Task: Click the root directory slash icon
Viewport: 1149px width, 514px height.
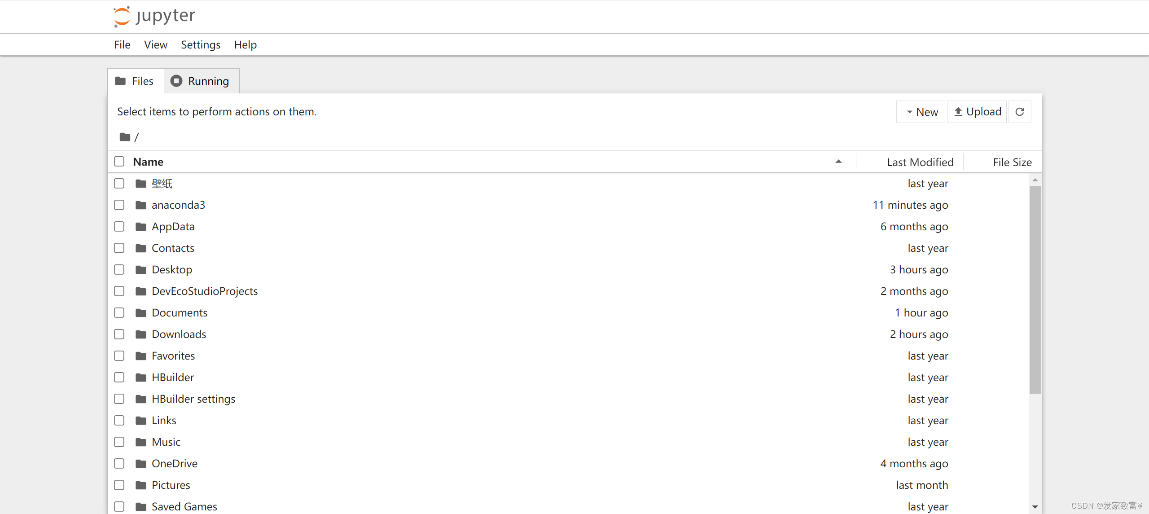Action: (136, 137)
